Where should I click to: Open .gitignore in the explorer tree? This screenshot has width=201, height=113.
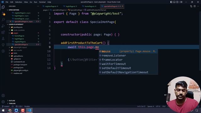point(17,59)
